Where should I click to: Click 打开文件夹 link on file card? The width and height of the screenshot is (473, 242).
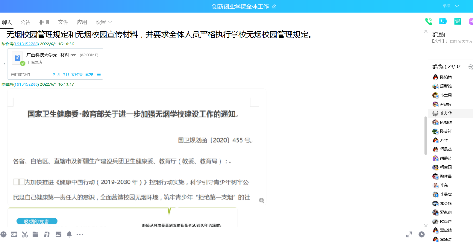pos(73,75)
